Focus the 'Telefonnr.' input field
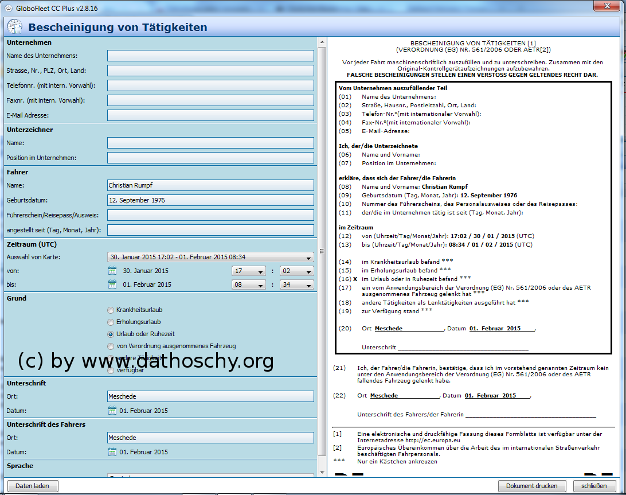The height and width of the screenshot is (495, 626). point(210,85)
